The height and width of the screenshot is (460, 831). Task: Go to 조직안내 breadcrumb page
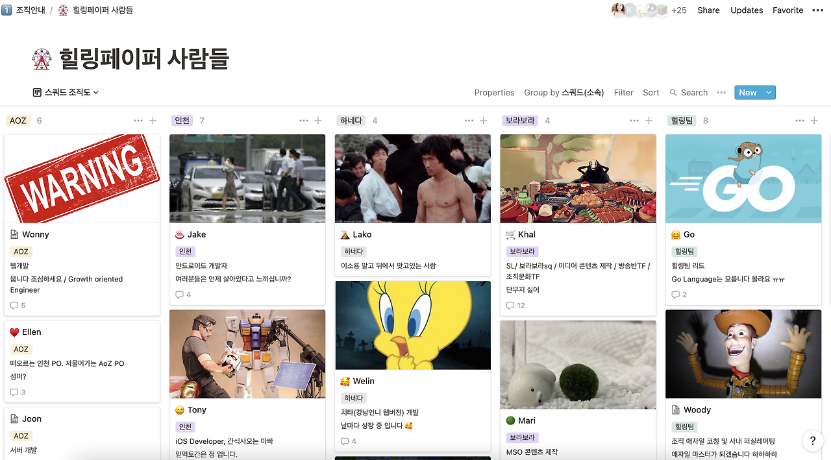(x=24, y=10)
